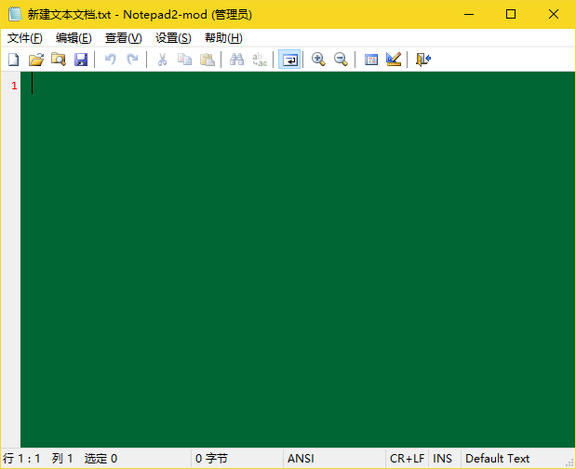The width and height of the screenshot is (576, 469).
Task: Click the Exit door icon
Action: 422,60
